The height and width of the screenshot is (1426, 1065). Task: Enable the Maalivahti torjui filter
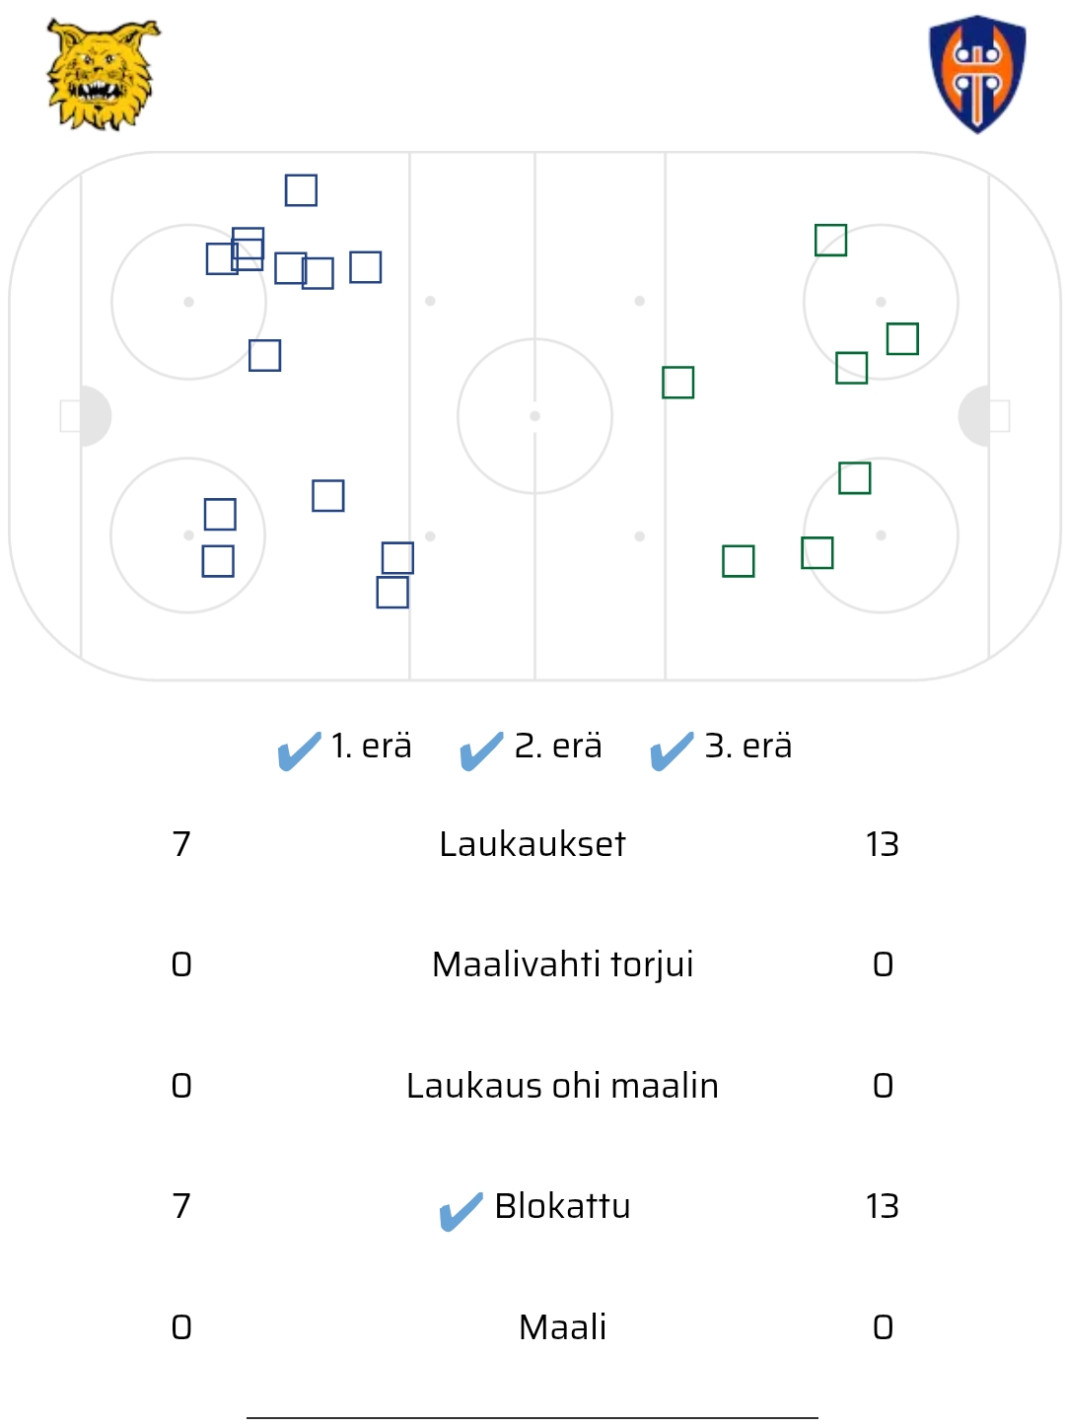tap(562, 964)
